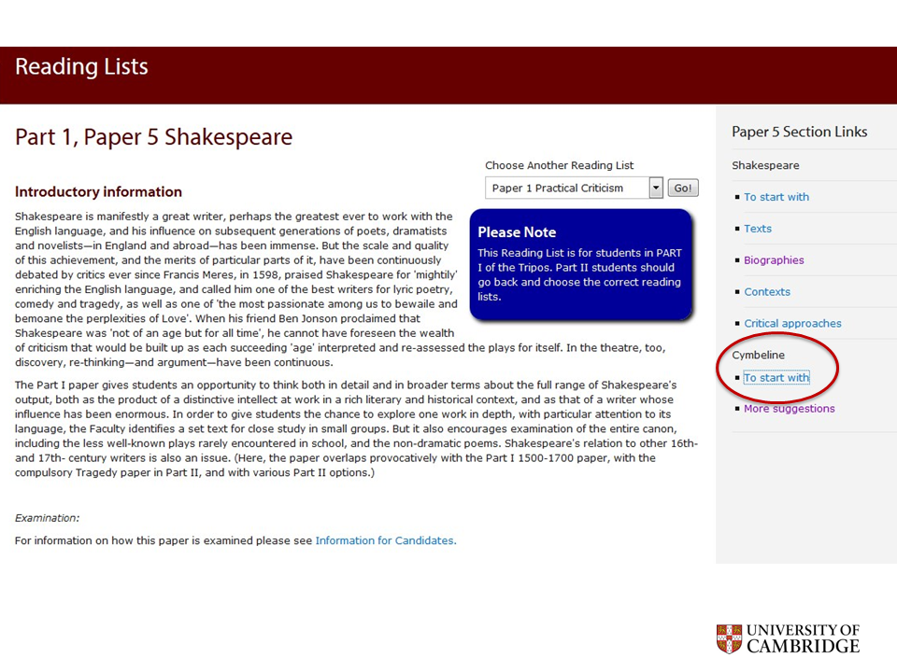
Task: Open the Biographies sidebar link
Action: (x=773, y=260)
